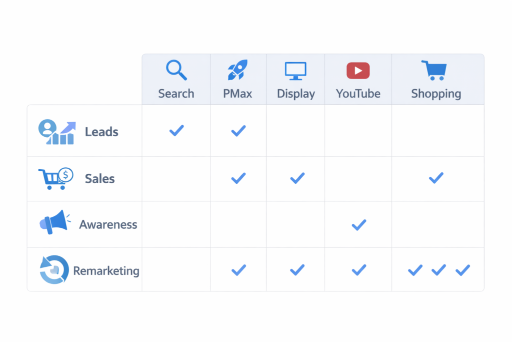
Task: Toggle the Leads checkmark under Search
Action: 176,131
